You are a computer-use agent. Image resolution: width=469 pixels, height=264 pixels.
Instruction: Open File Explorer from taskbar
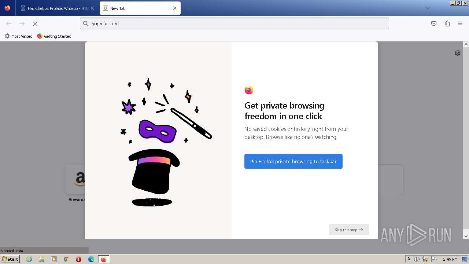point(41,259)
